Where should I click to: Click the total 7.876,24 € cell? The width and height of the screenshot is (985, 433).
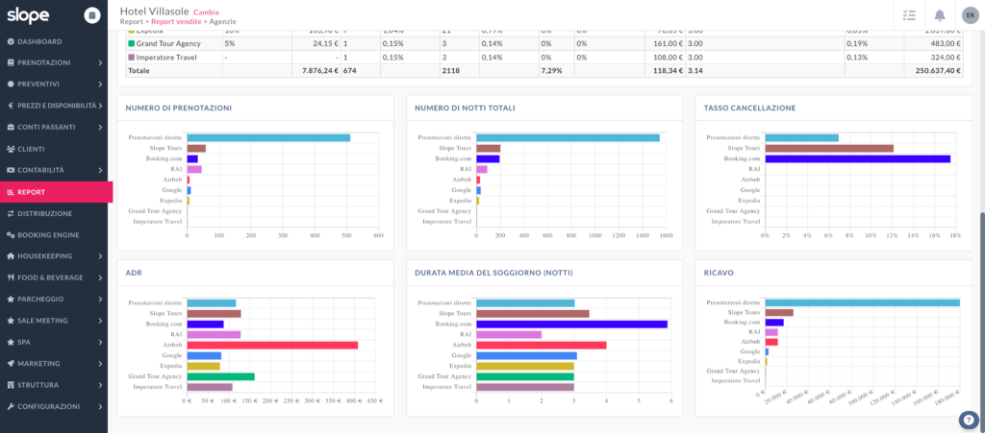tap(316, 71)
